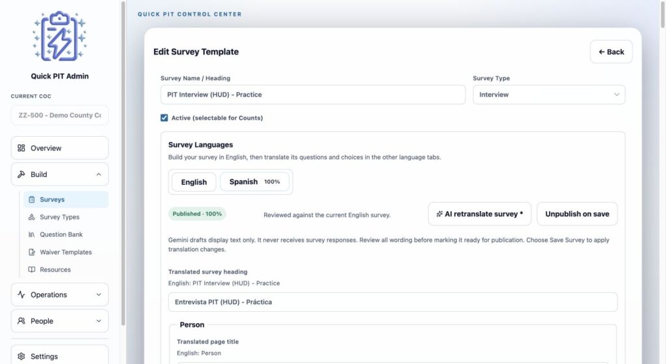Click the Survey Name / Heading field

(x=313, y=94)
